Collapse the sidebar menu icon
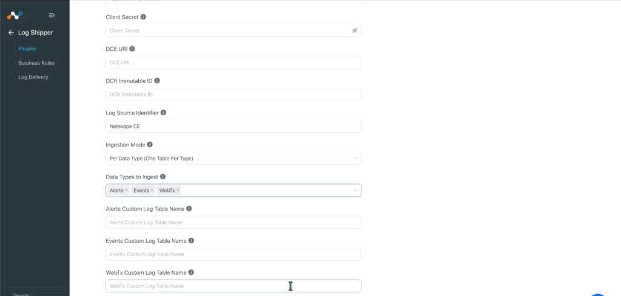621x296 pixels. (x=52, y=15)
